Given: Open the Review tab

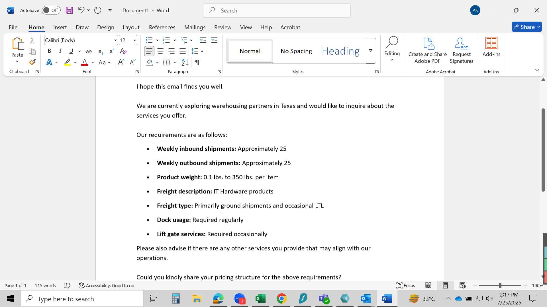Looking at the screenshot, I should click(223, 27).
